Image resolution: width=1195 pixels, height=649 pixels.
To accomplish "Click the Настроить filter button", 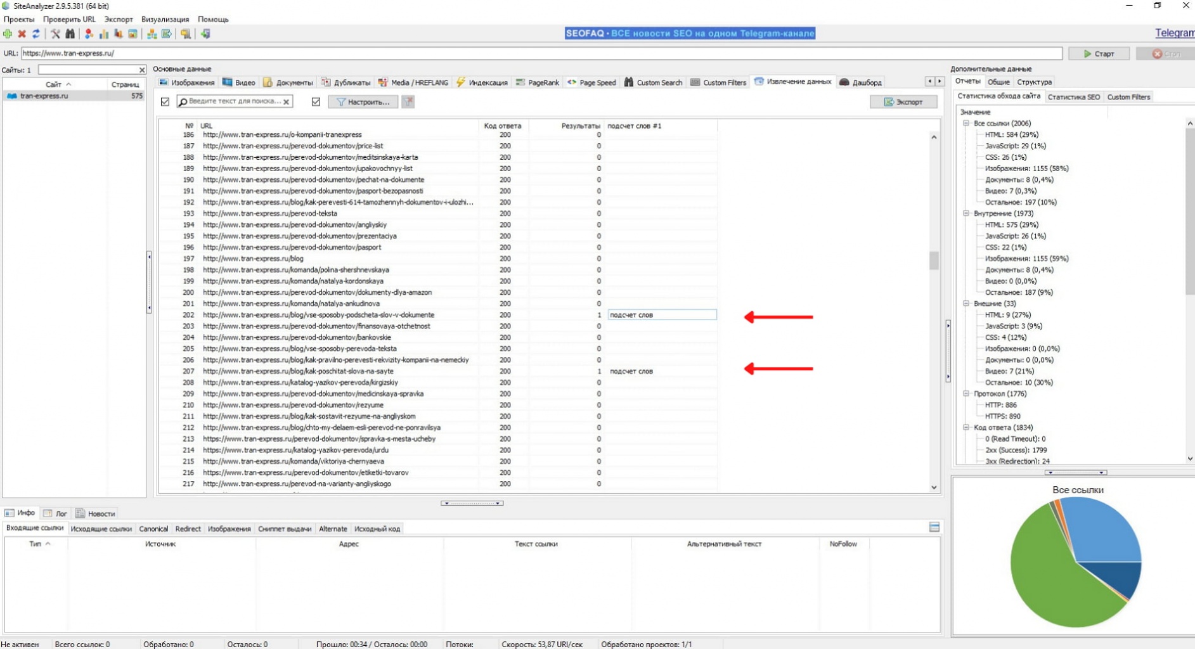I will click(x=363, y=101).
